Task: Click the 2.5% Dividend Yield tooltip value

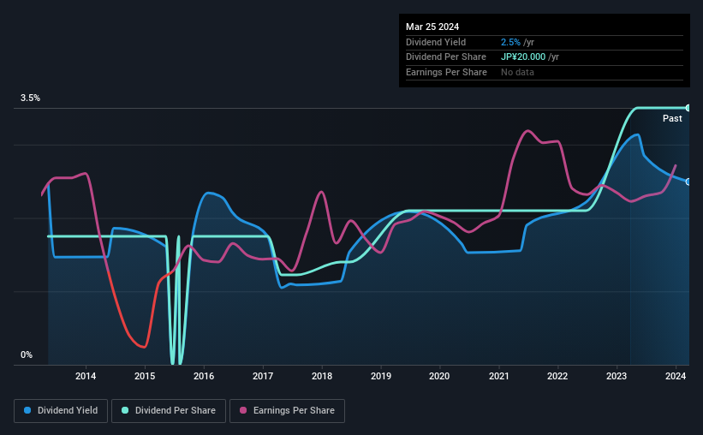Action: (x=510, y=42)
